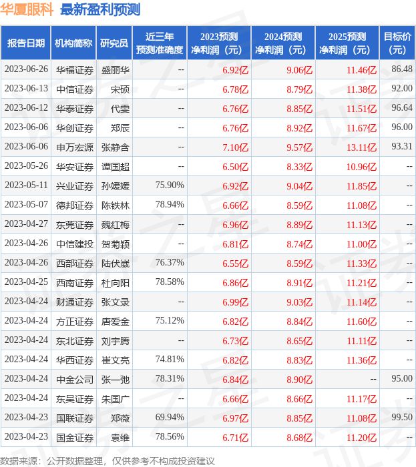This screenshot has width=416, height=467.
Task: Select the 德邦证券 institution cell
Action: [75, 205]
